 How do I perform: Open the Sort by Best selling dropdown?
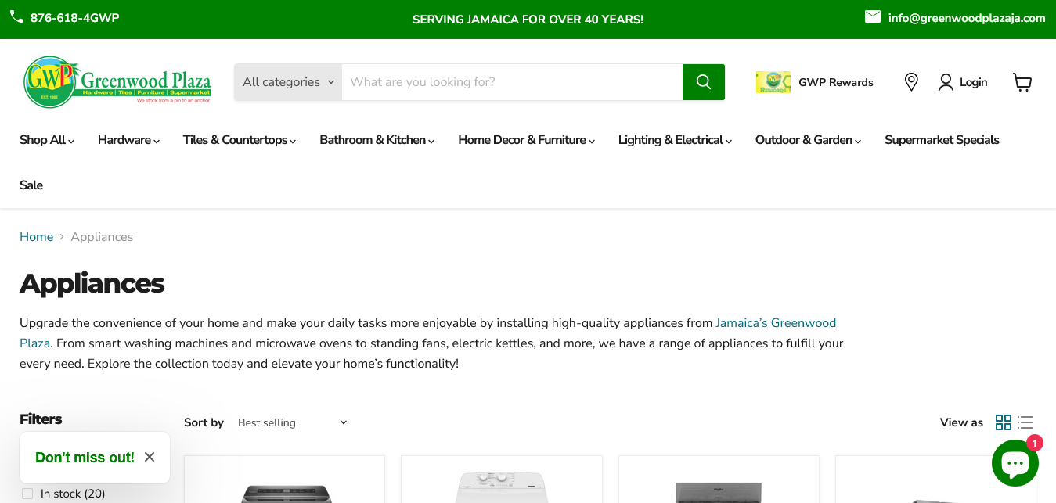pos(292,422)
